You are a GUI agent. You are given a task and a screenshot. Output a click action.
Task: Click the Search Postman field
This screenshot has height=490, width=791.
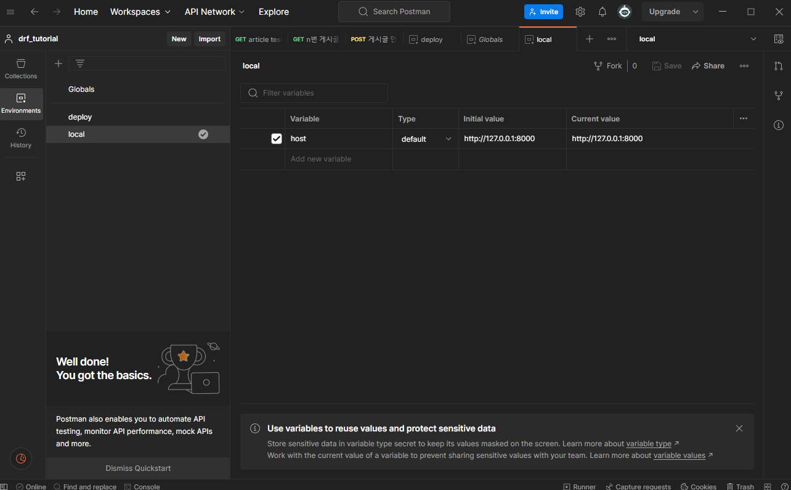tap(394, 12)
